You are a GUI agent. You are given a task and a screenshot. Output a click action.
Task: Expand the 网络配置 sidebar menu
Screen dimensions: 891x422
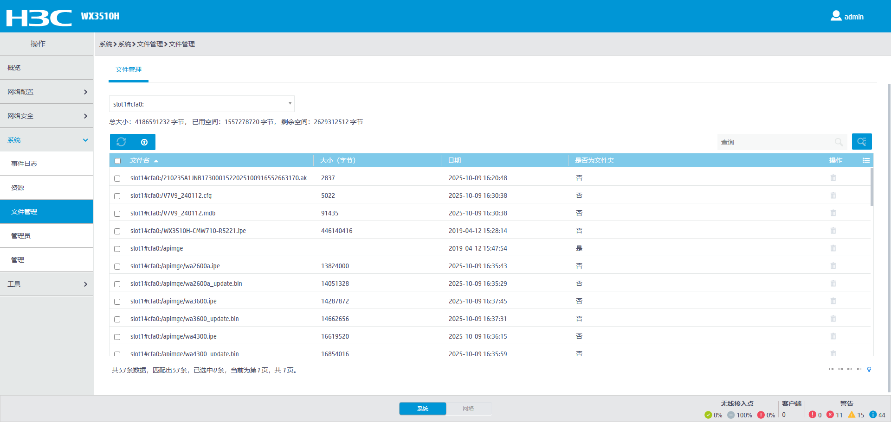[x=46, y=92]
